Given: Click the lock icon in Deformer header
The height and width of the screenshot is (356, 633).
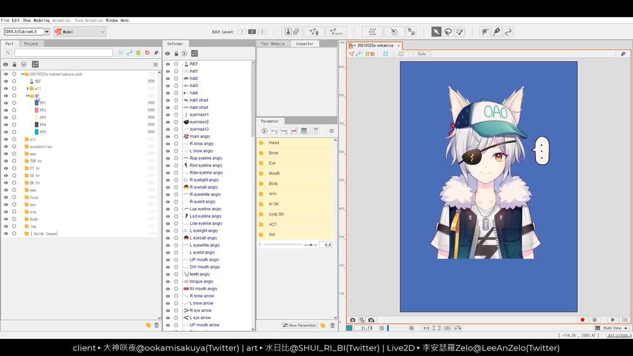Looking at the screenshot, I should pyautogui.click(x=176, y=54).
